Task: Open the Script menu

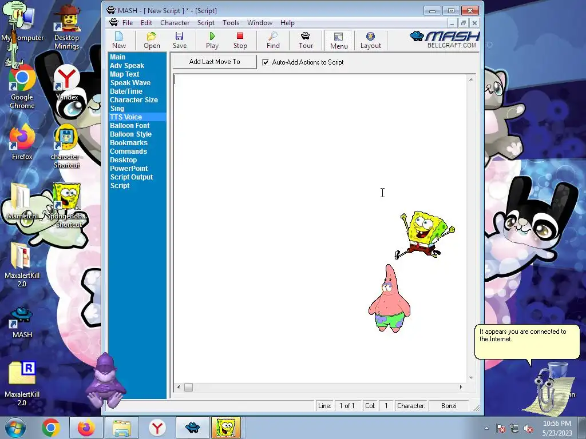Action: click(x=206, y=23)
